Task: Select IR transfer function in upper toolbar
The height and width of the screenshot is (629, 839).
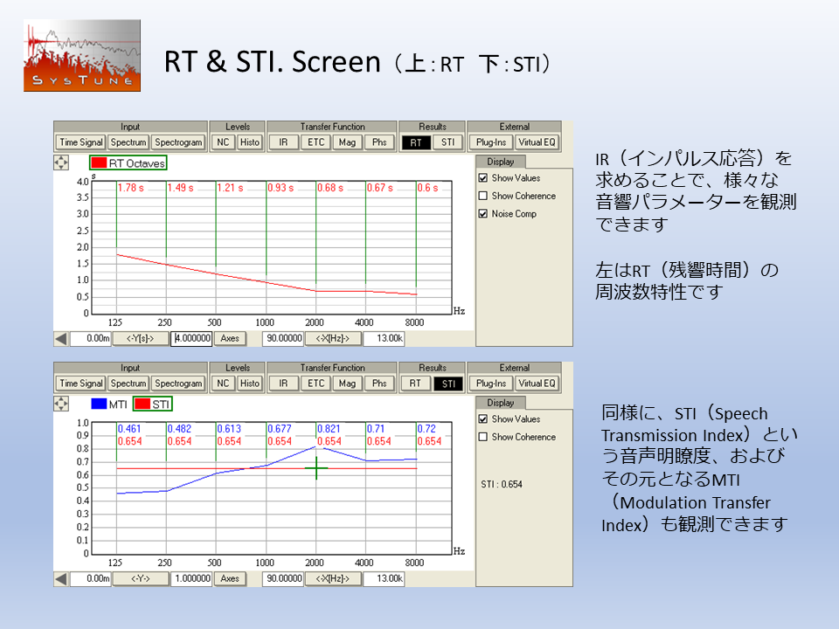Action: tap(283, 142)
